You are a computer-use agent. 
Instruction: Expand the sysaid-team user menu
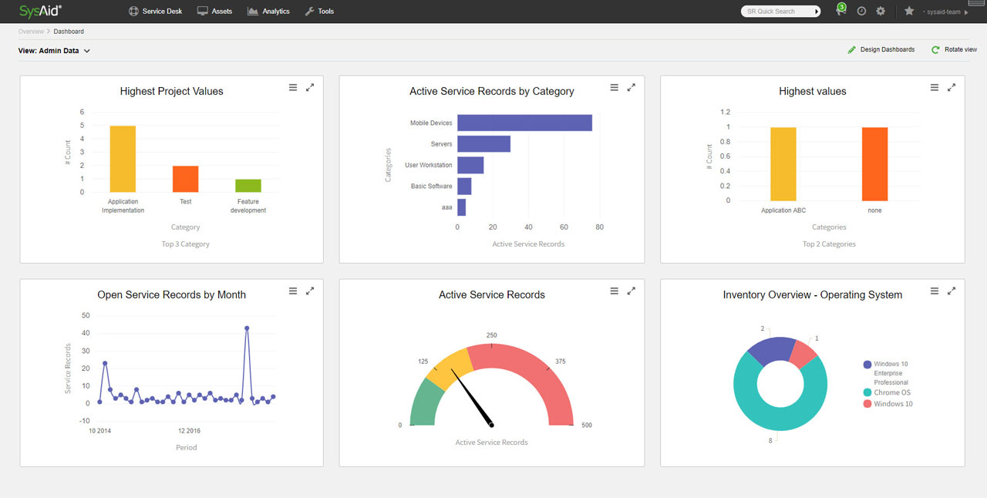[945, 12]
